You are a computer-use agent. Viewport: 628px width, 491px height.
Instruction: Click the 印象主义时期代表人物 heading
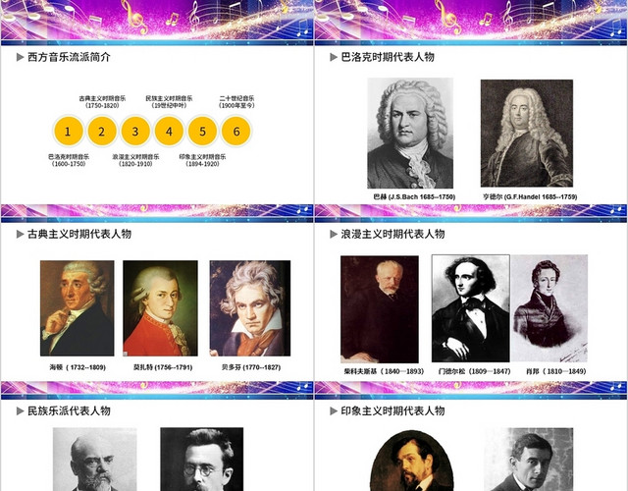pos(392,410)
